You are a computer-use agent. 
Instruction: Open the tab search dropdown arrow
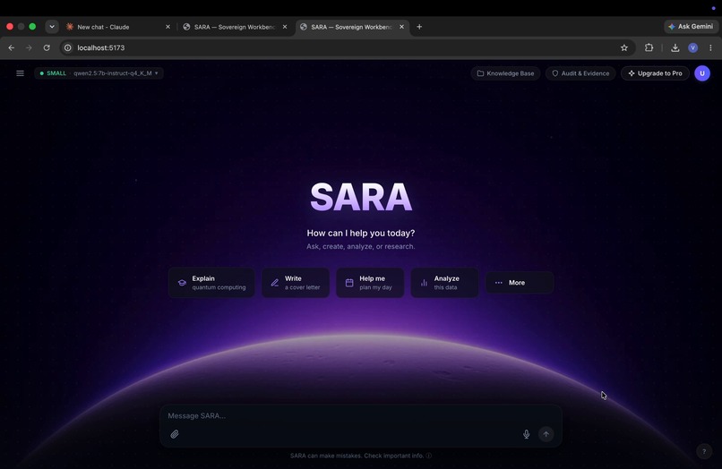[x=52, y=27]
